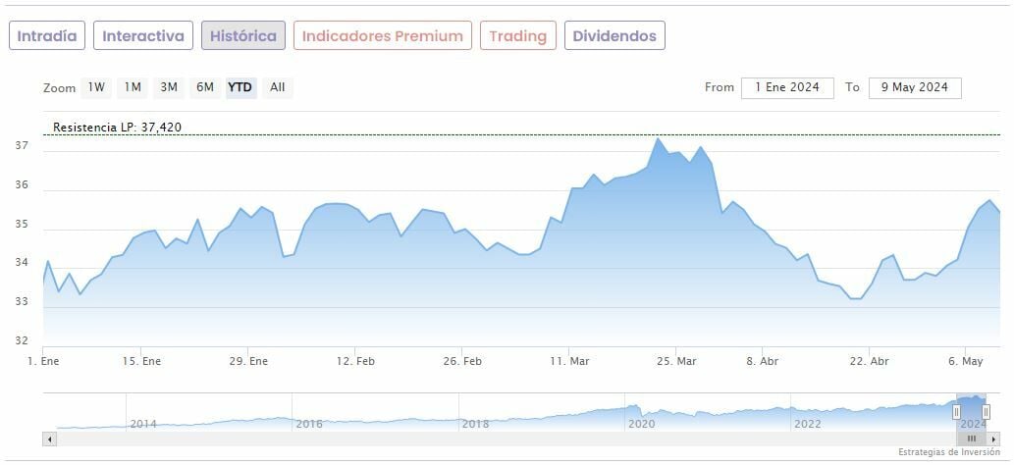Click the right range handle in navigator
The height and width of the screenshot is (465, 1014).
[987, 412]
